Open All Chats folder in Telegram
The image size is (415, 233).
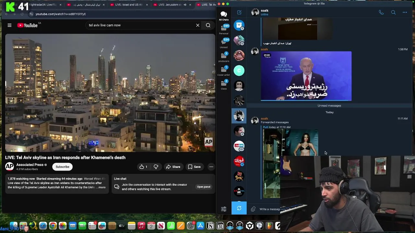(x=224, y=16)
